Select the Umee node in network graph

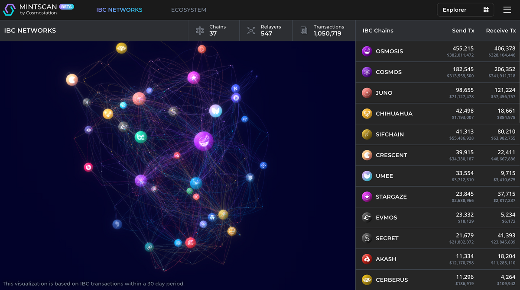coord(215,111)
